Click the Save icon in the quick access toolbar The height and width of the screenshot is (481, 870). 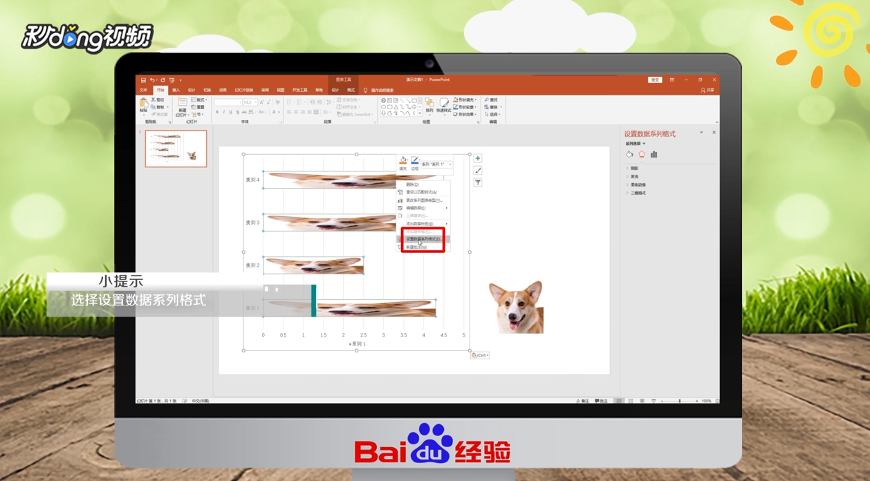coord(143,80)
